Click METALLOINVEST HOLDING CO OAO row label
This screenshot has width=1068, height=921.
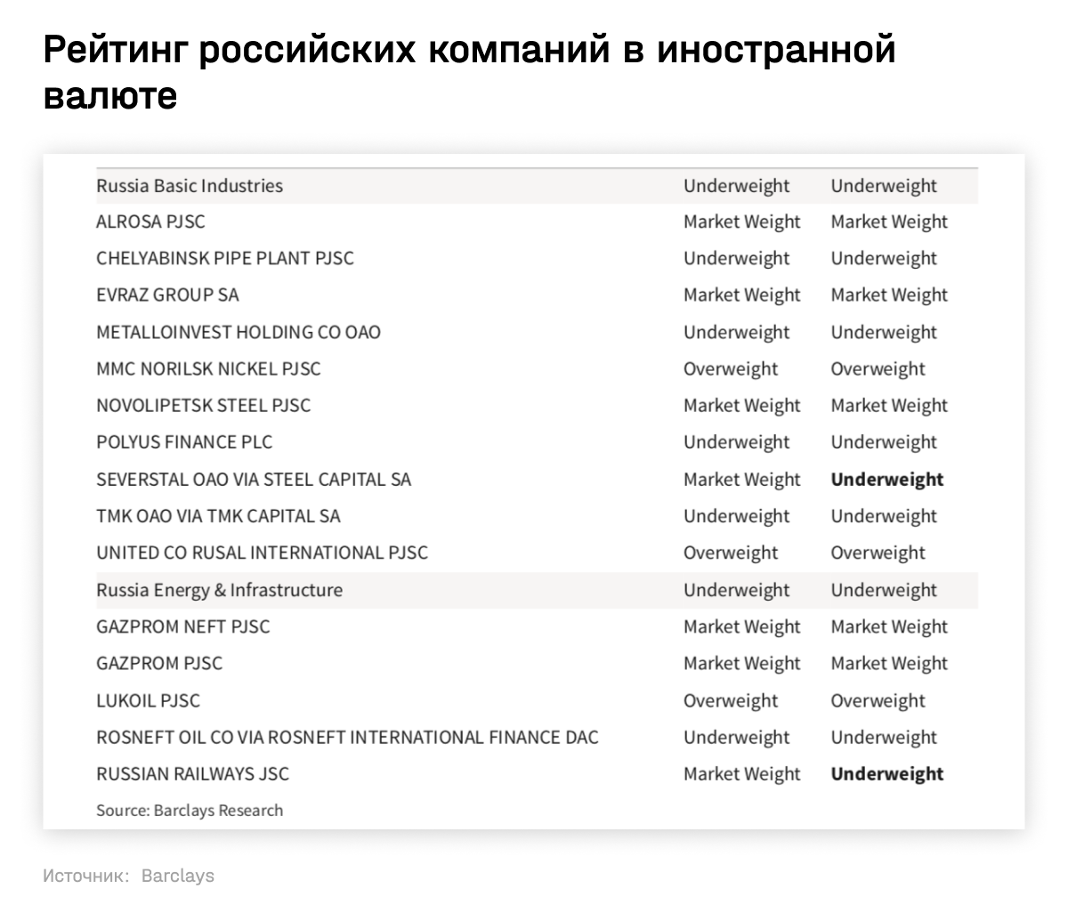coord(238,332)
